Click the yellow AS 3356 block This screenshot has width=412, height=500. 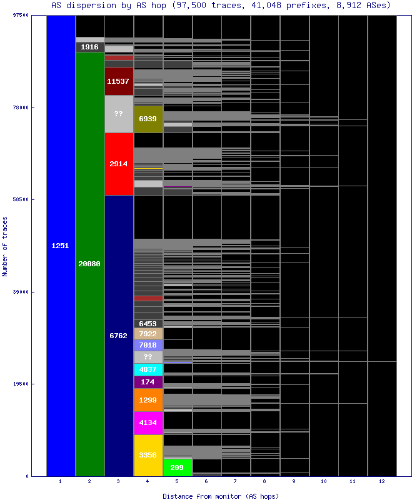coord(148,455)
